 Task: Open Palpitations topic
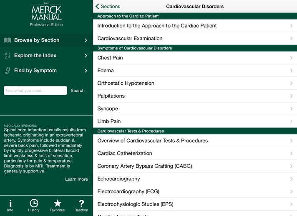[195, 96]
